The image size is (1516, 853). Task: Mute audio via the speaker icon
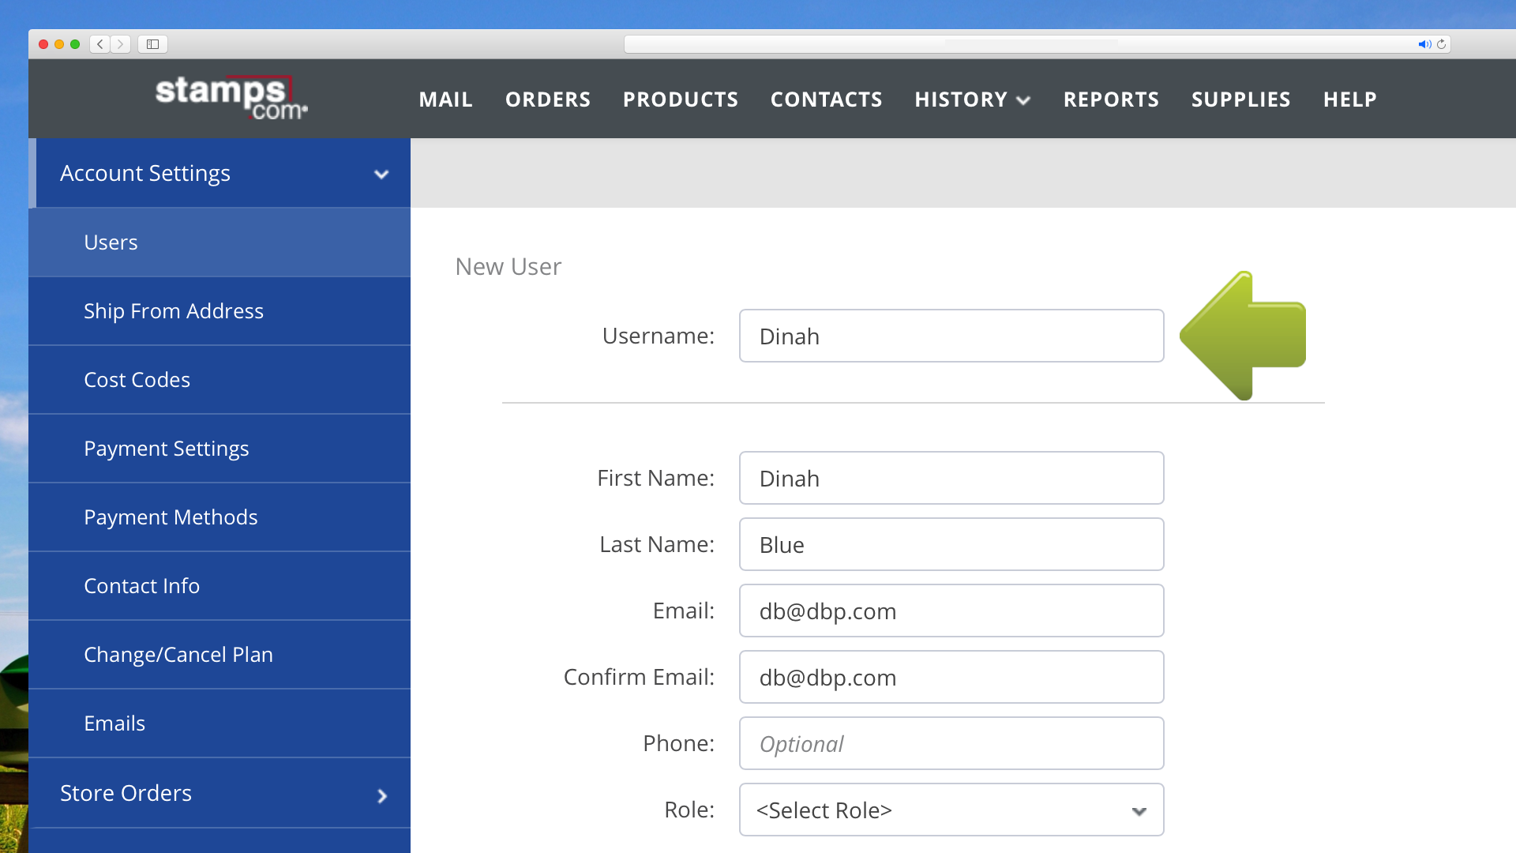tap(1424, 44)
